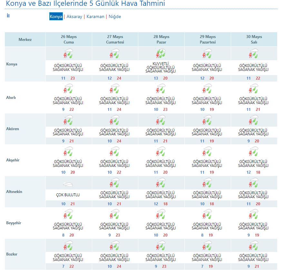Image resolution: width=283 pixels, height=270 pixels.
Task: Click Akşehir weather icon for 29 Mayıs
Action: (x=208, y=152)
